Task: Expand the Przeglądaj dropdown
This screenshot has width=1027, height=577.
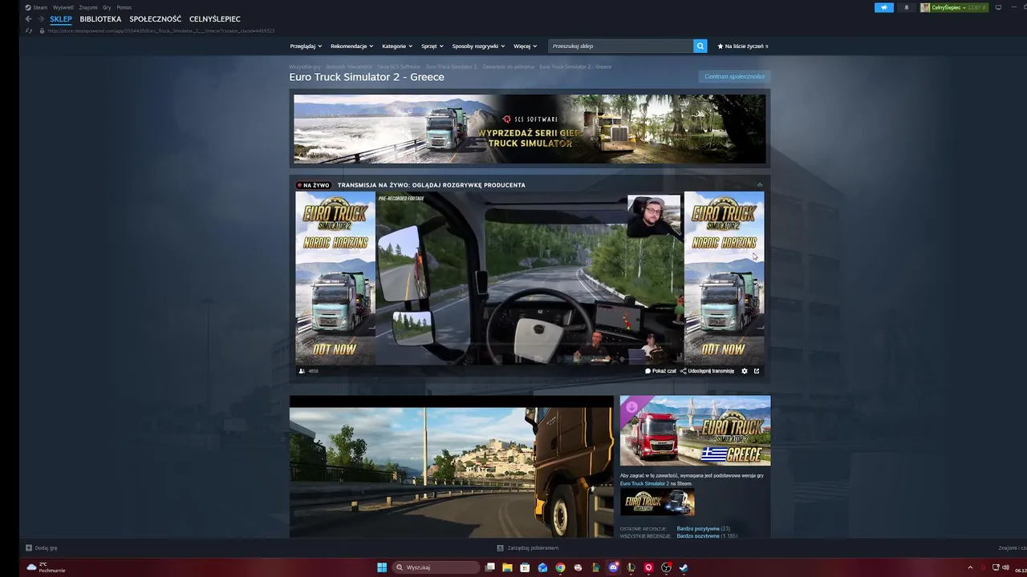Action: click(x=306, y=46)
